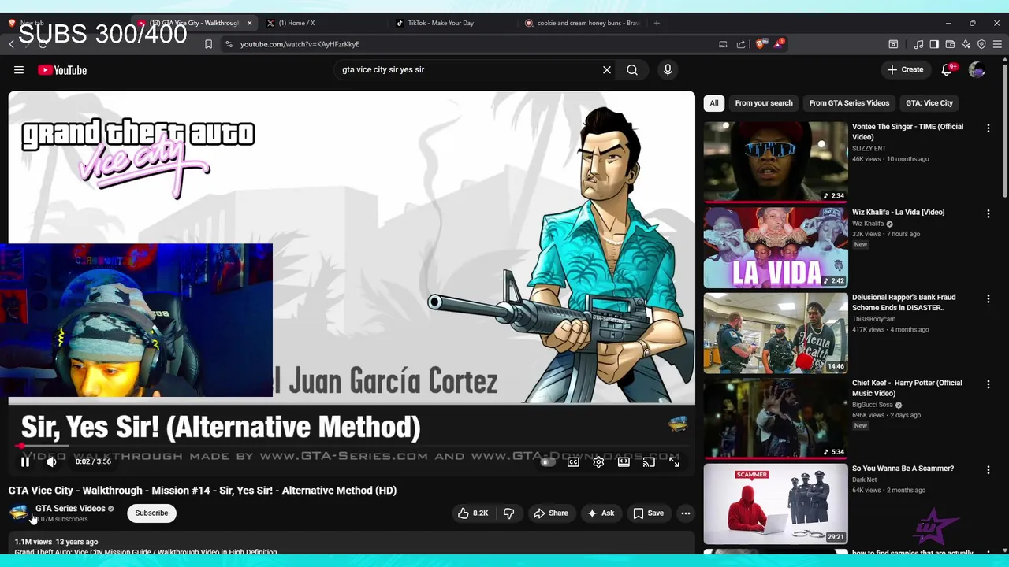The image size is (1009, 567).
Task: Toggle the browser sidebar panel icon
Action: [x=934, y=44]
